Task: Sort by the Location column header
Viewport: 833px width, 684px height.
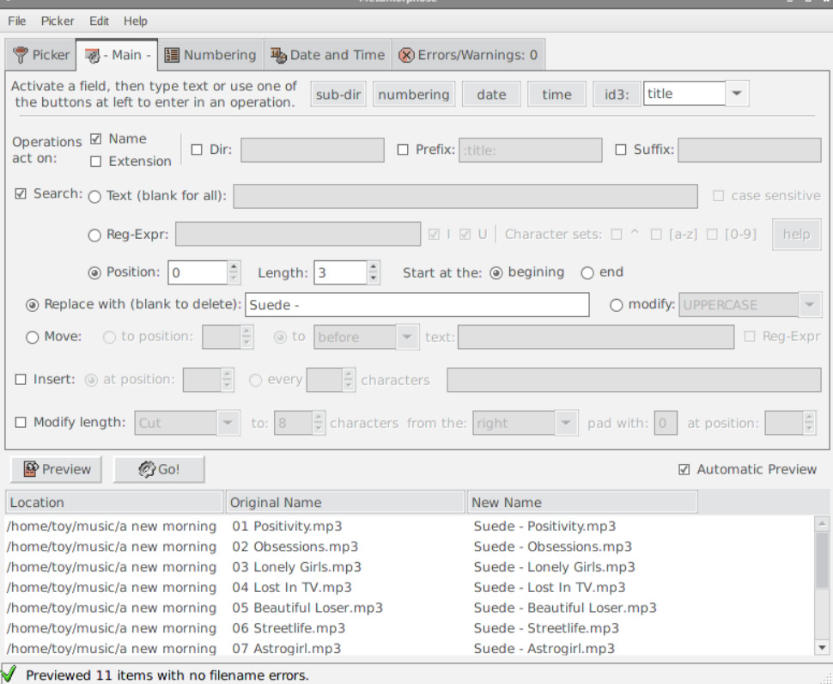Action: [113, 502]
